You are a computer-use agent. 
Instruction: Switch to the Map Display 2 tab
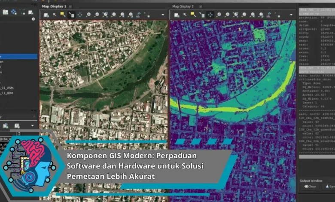pyautogui.click(x=183, y=6)
